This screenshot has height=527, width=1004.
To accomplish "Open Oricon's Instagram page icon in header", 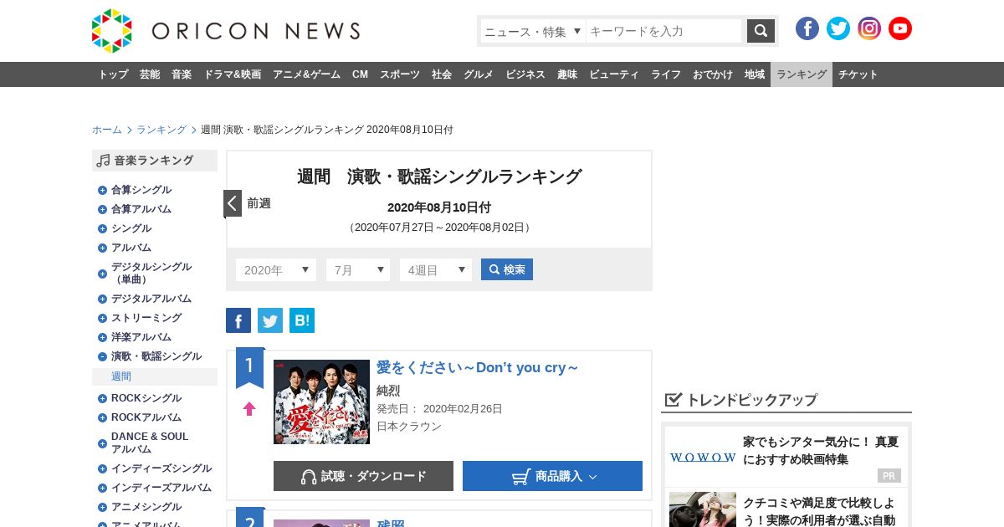I will tap(869, 28).
